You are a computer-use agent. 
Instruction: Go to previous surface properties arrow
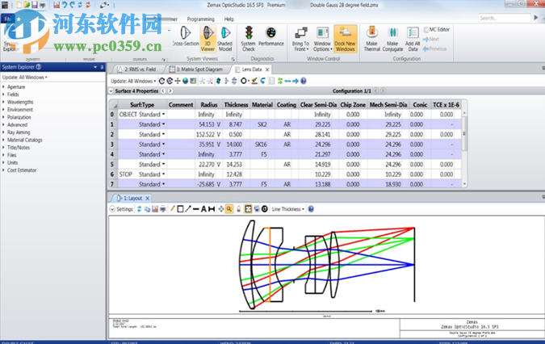163,91
